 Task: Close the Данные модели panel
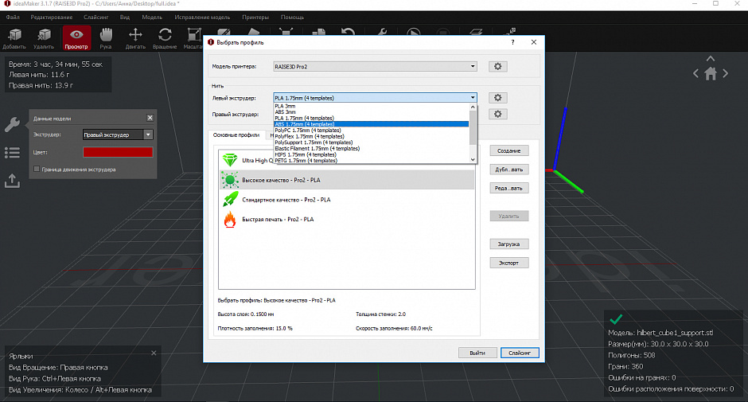(x=150, y=118)
